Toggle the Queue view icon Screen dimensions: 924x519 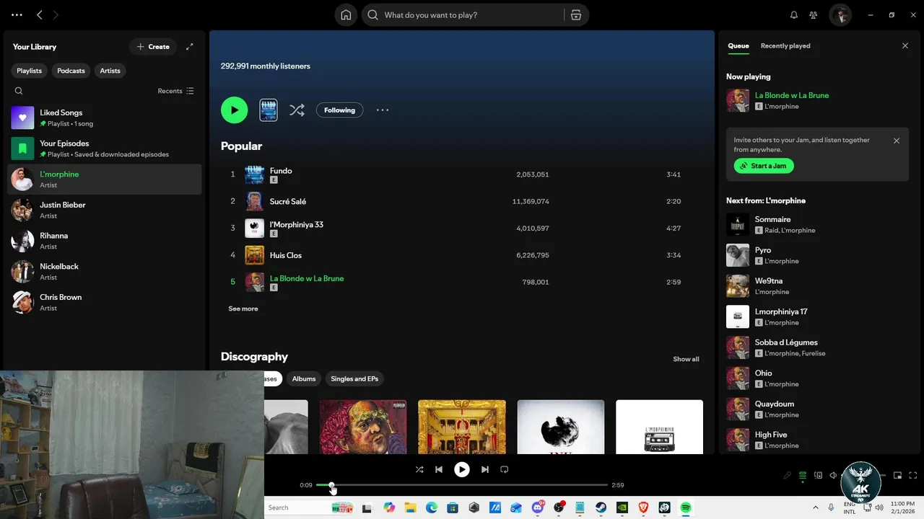click(802, 476)
